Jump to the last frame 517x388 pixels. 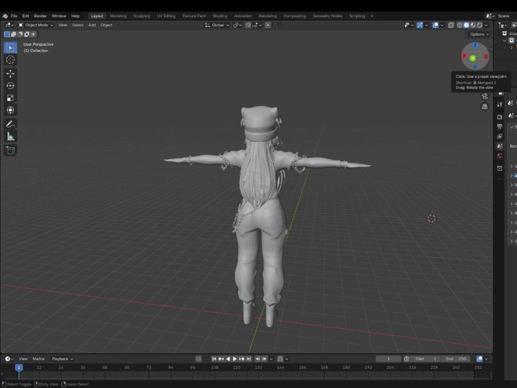(249, 359)
